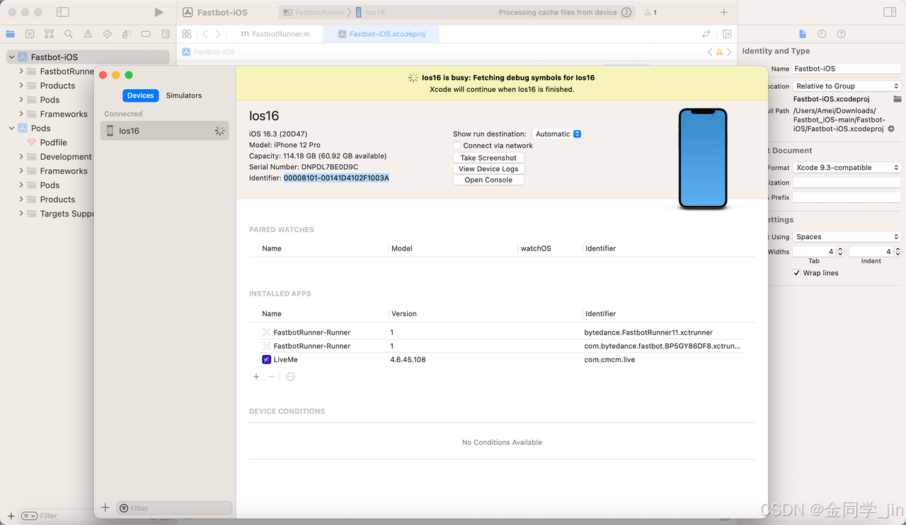Open the Find navigator magnifier icon
Viewport: 906px width, 525px height.
(x=69, y=34)
